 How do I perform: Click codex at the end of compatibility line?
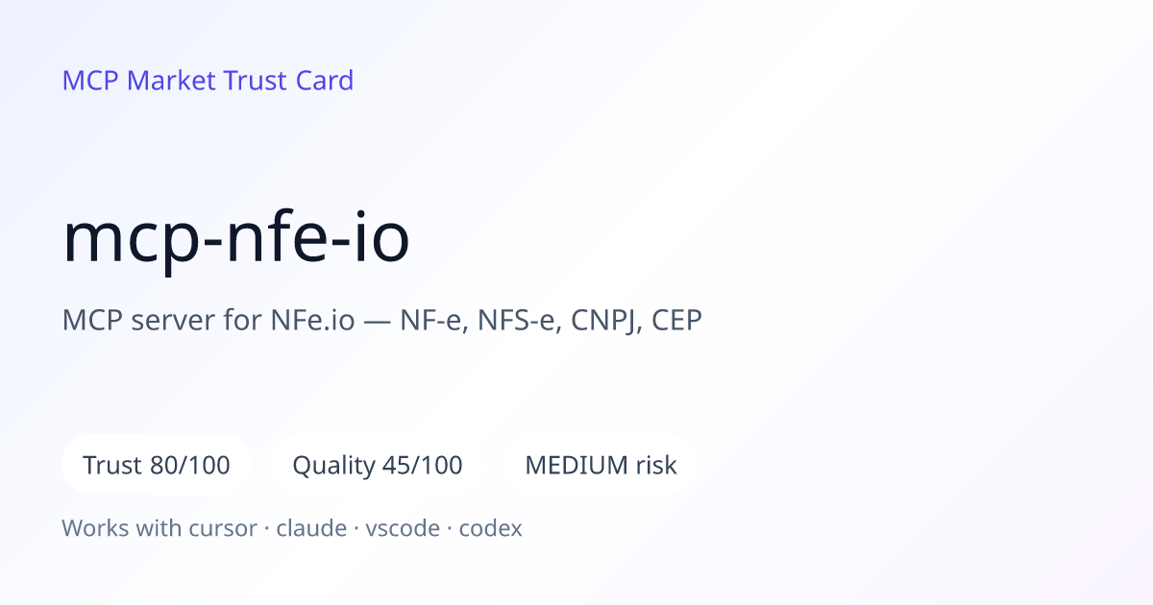click(491, 528)
